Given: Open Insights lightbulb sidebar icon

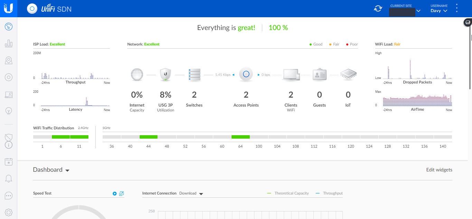Looking at the screenshot, I should coord(9,111).
